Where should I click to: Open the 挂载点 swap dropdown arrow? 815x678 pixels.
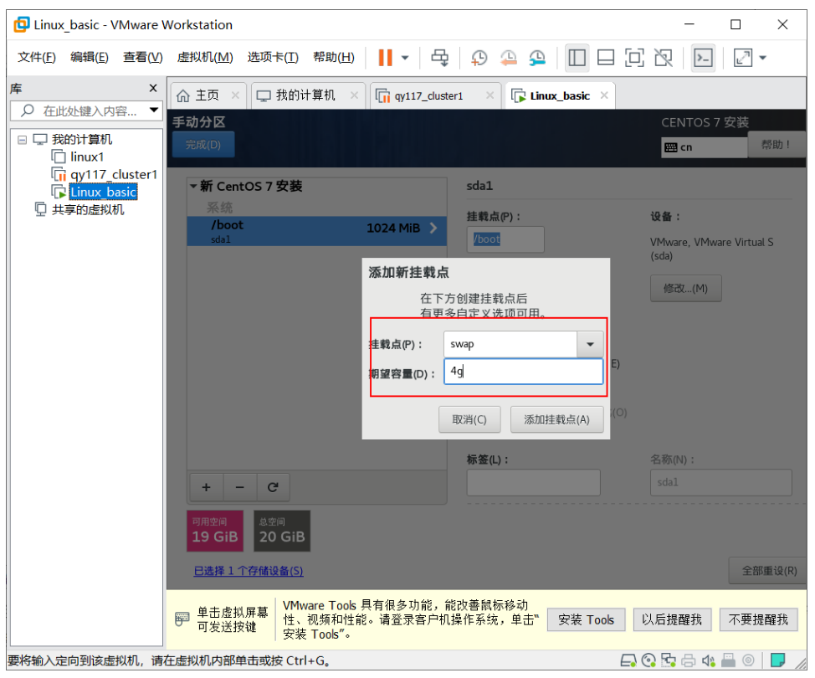[x=590, y=344]
